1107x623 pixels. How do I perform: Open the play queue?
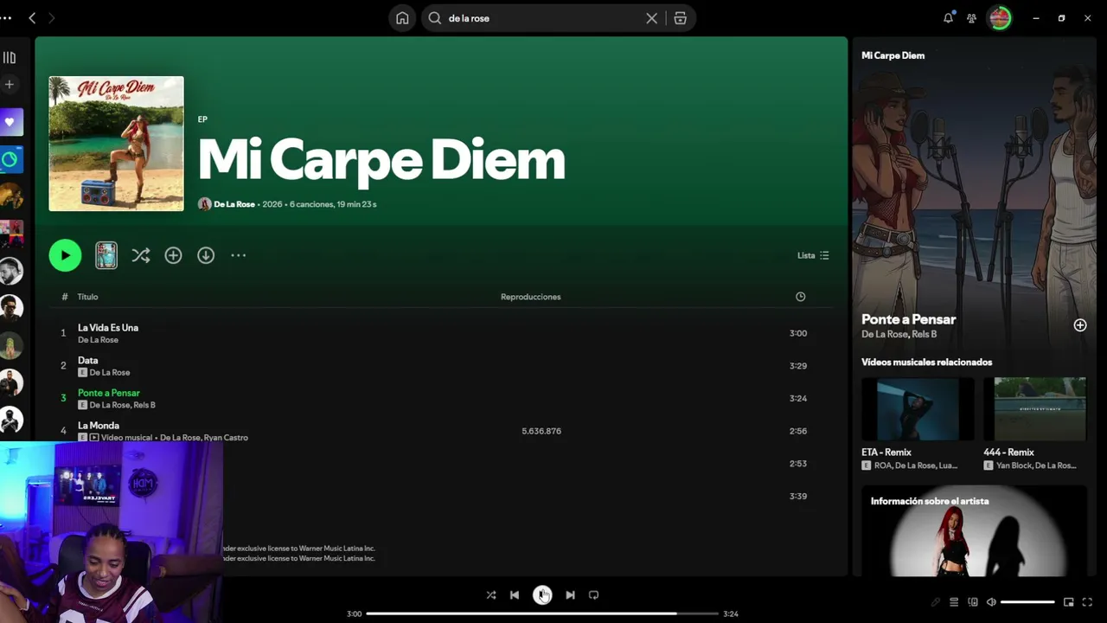(954, 602)
